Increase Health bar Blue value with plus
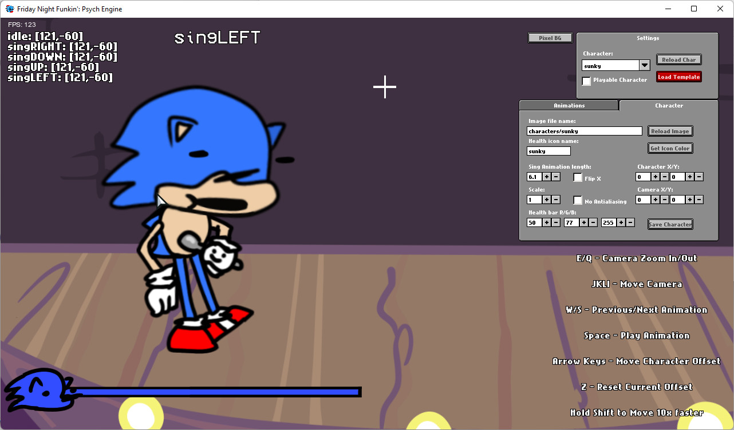Image resolution: width=734 pixels, height=430 pixels. coord(621,222)
